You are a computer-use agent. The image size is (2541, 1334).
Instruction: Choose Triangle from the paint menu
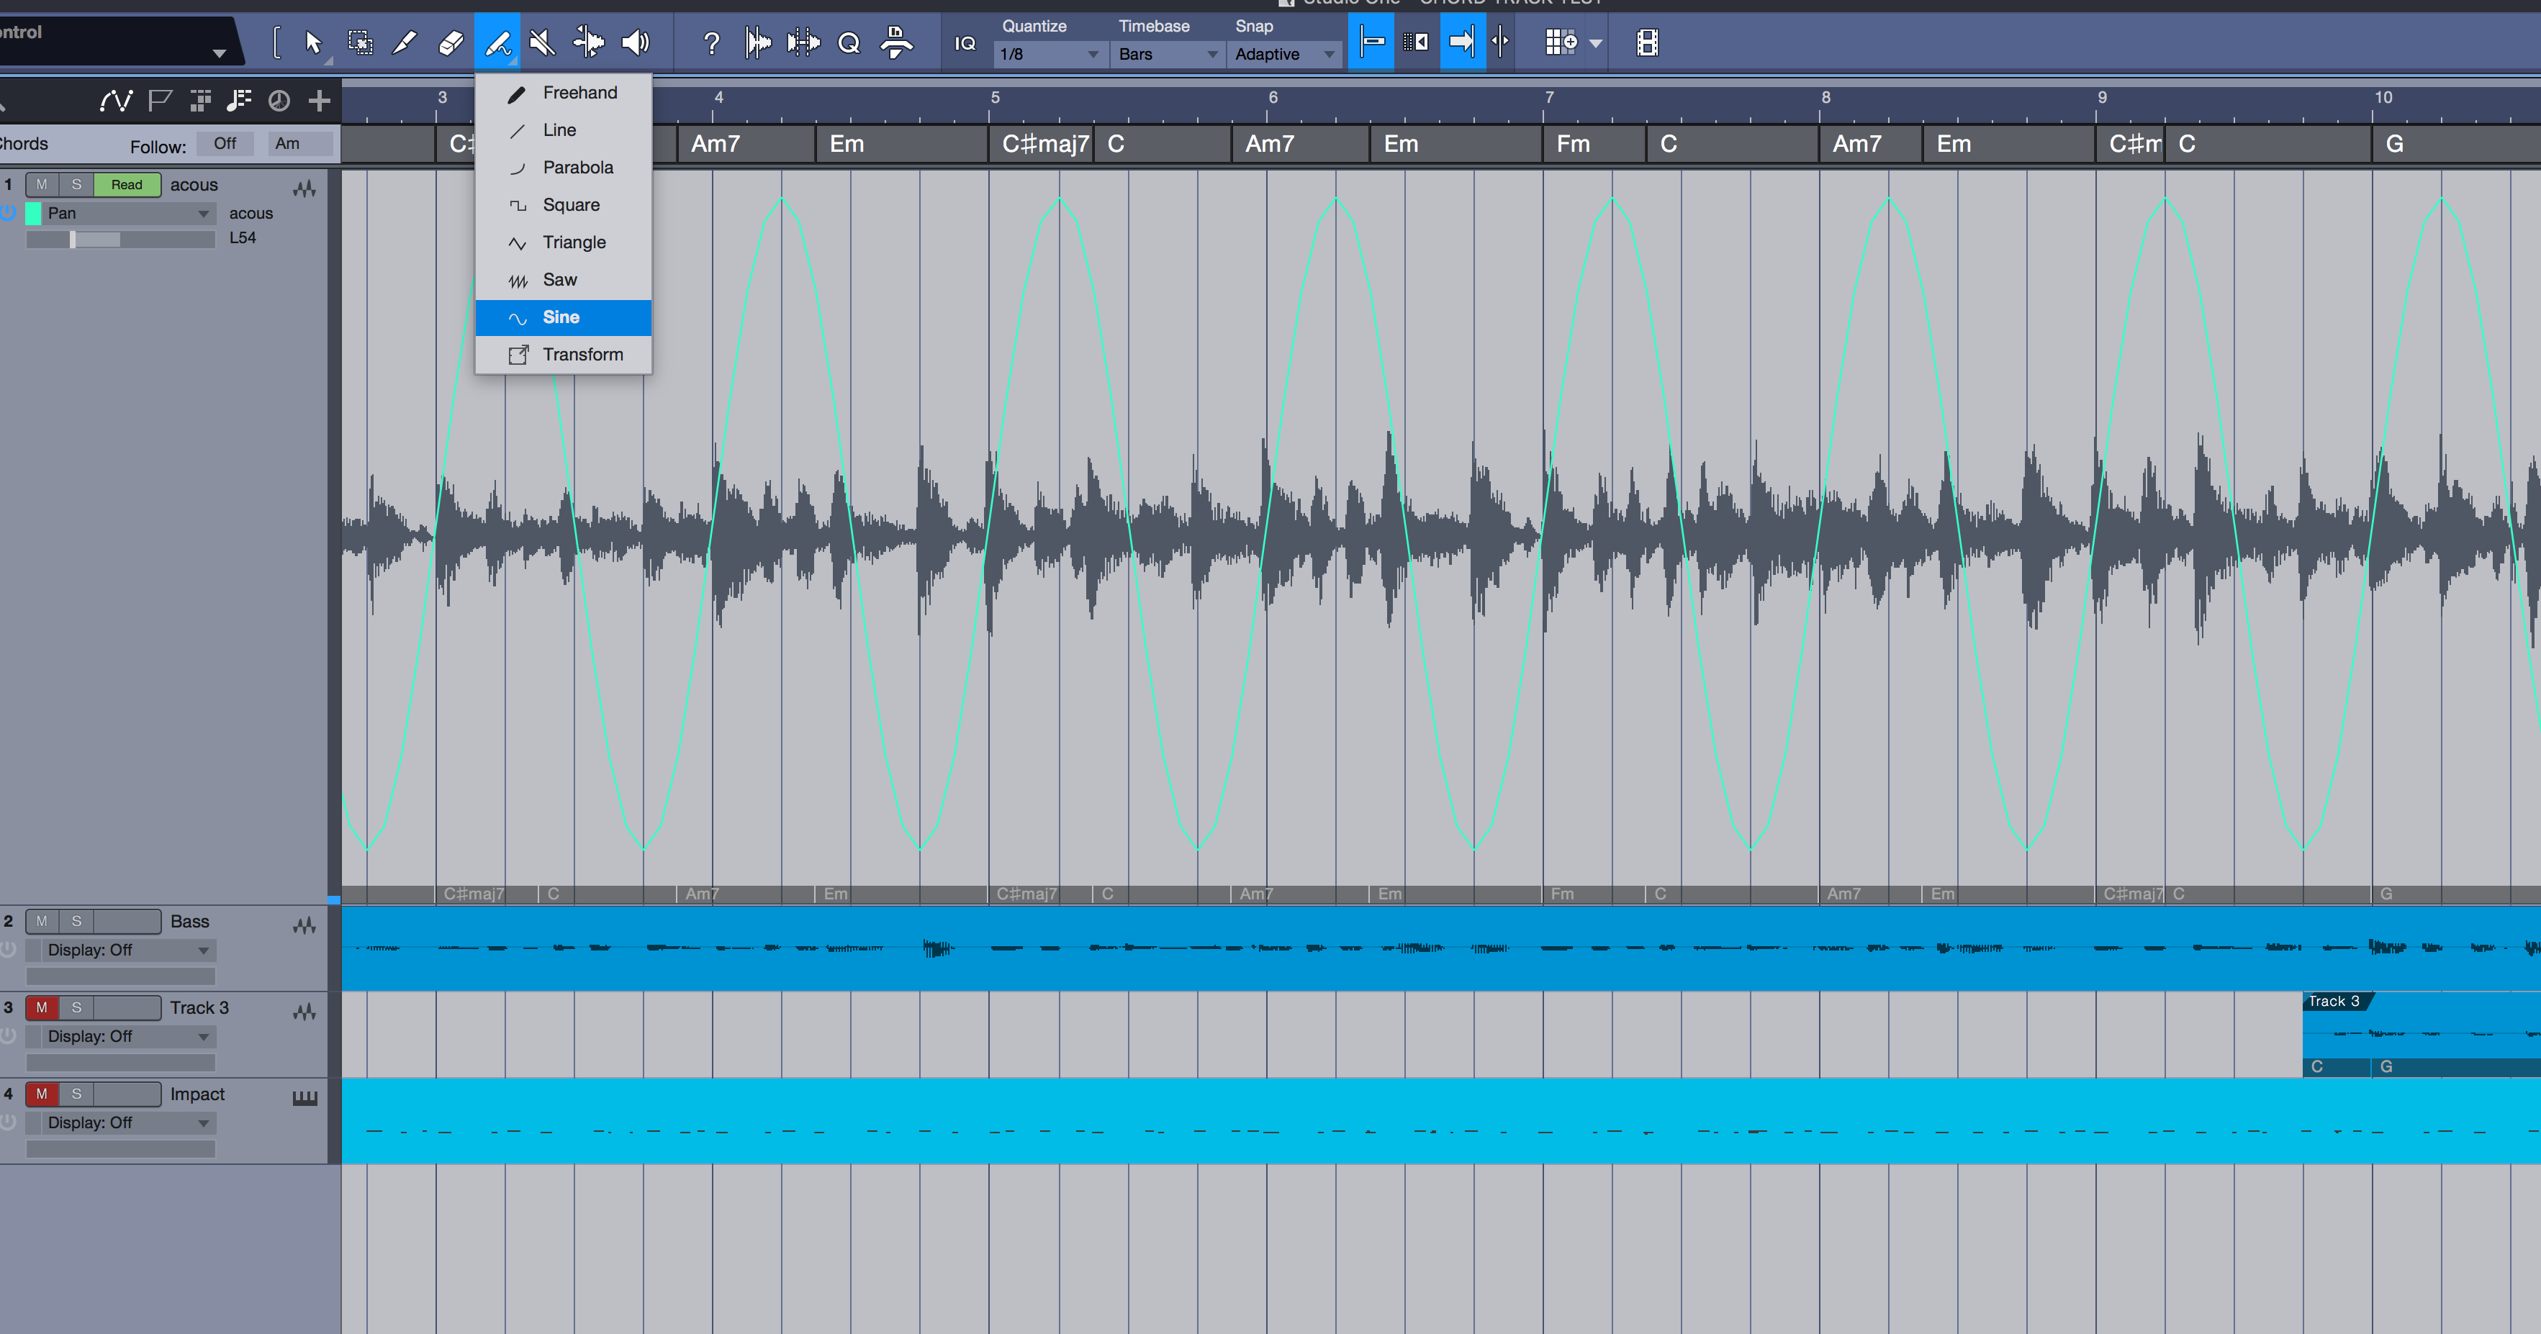[x=563, y=242]
